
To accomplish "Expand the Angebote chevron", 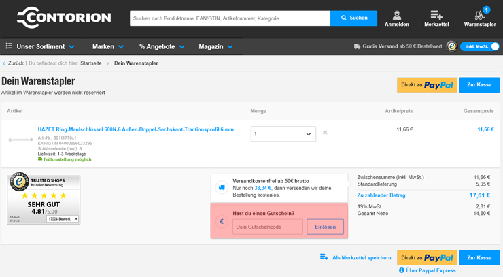I will [182, 47].
